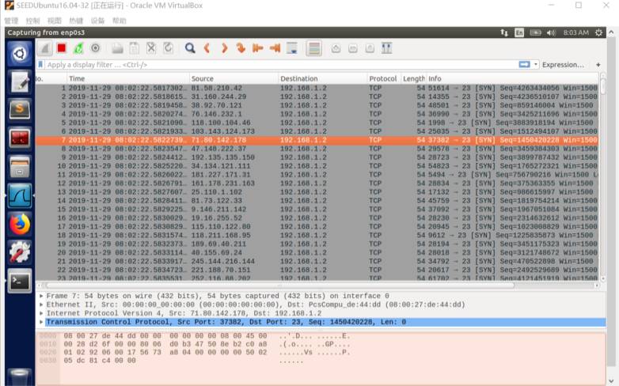Go back to previous packet arrow
The height and width of the screenshot is (386, 619).
pyautogui.click(x=207, y=48)
